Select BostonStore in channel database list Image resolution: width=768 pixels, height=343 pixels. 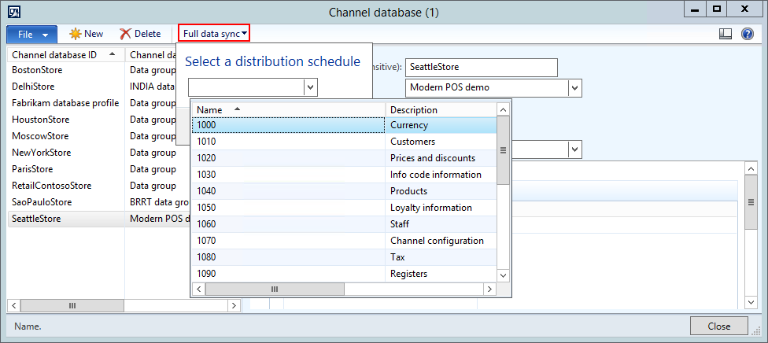[65, 70]
